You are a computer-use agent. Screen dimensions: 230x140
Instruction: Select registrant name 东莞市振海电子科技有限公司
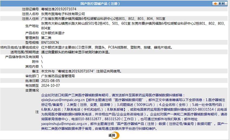63,14
